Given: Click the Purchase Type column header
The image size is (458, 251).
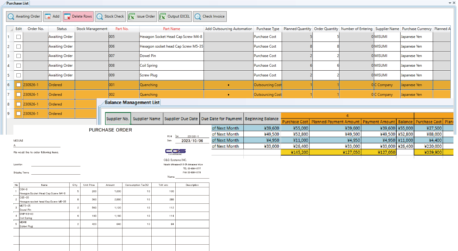Looking at the screenshot, I should click(x=268, y=29).
